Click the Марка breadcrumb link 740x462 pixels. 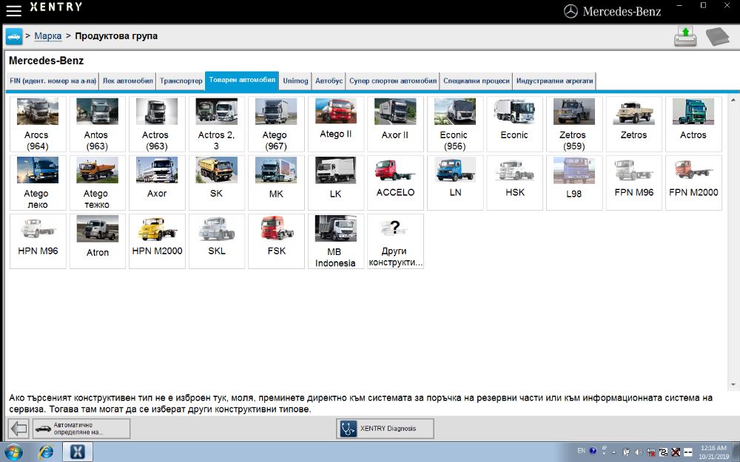click(x=48, y=35)
